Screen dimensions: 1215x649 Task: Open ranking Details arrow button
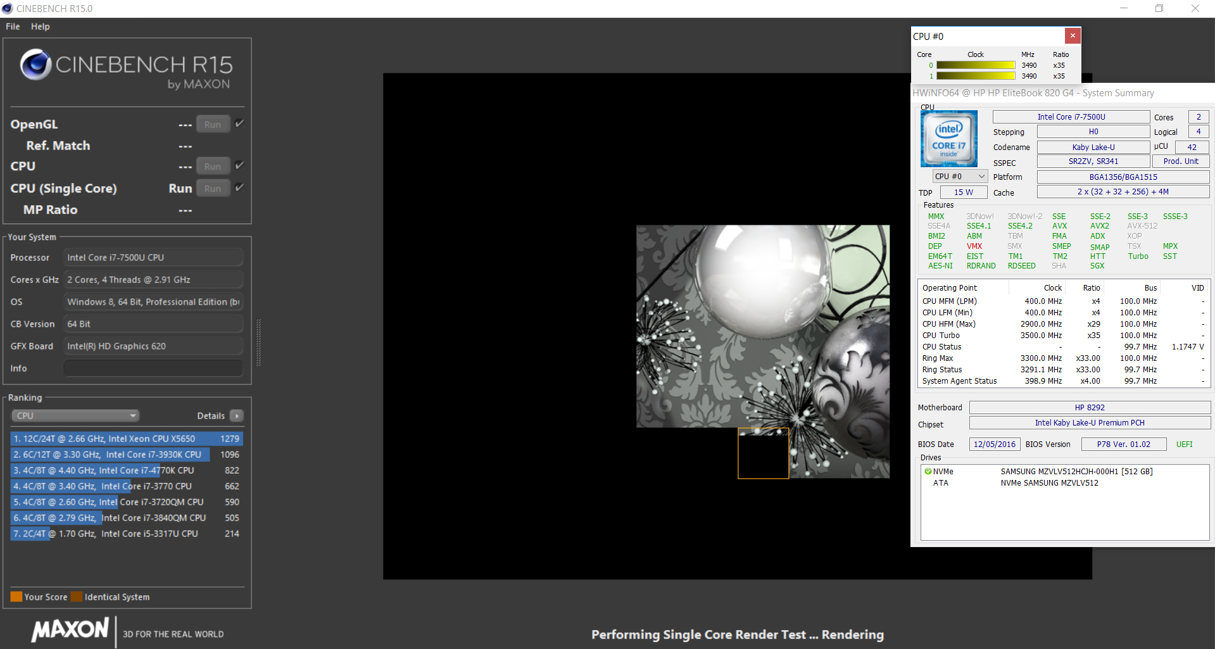[237, 416]
